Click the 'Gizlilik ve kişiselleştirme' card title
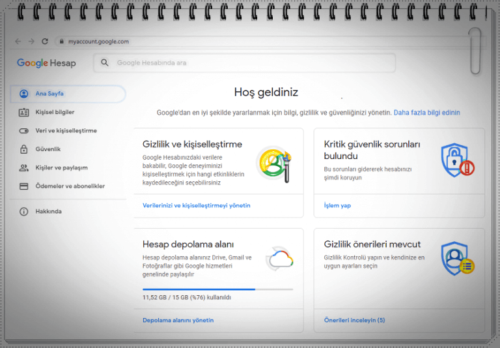The width and height of the screenshot is (500, 348). click(x=192, y=144)
